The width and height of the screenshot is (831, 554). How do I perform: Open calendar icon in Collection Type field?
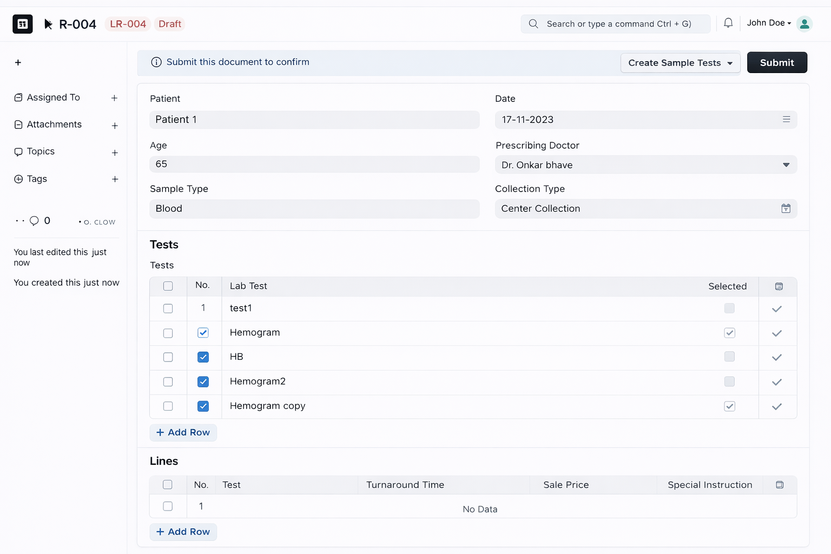tap(786, 208)
